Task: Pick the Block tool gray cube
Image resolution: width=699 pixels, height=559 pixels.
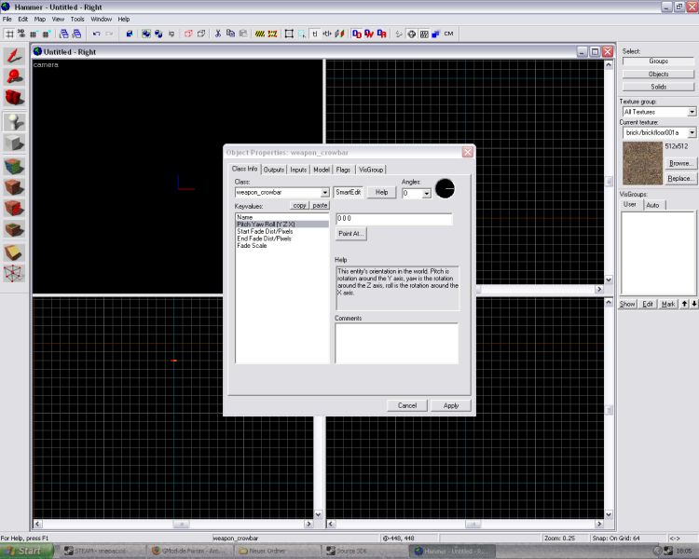Action: click(15, 143)
